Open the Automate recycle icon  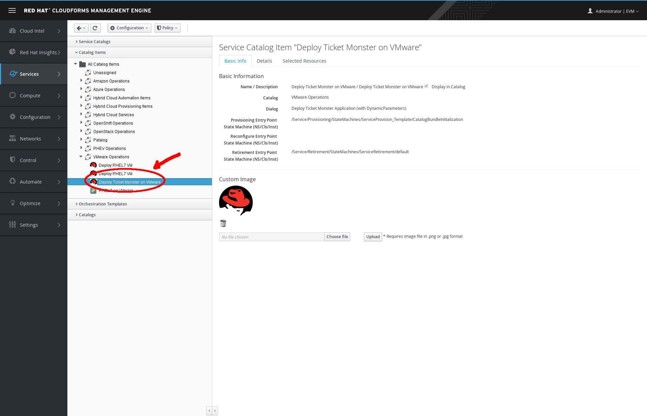12,181
